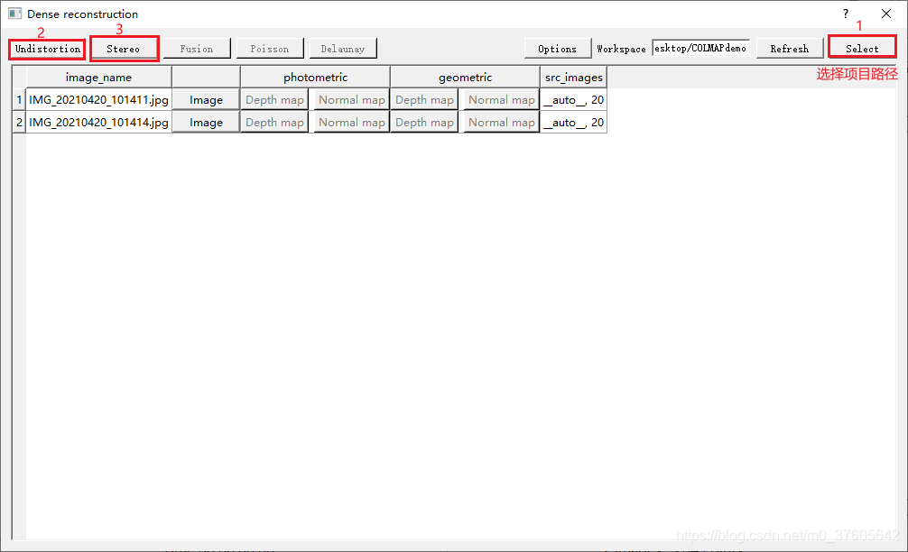Open the dense reconstruction Options

point(558,48)
